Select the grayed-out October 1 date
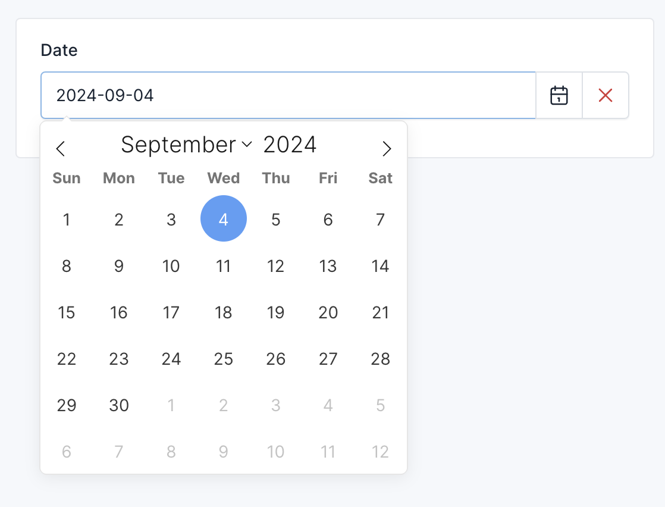Image resolution: width=665 pixels, height=507 pixels. point(171,405)
